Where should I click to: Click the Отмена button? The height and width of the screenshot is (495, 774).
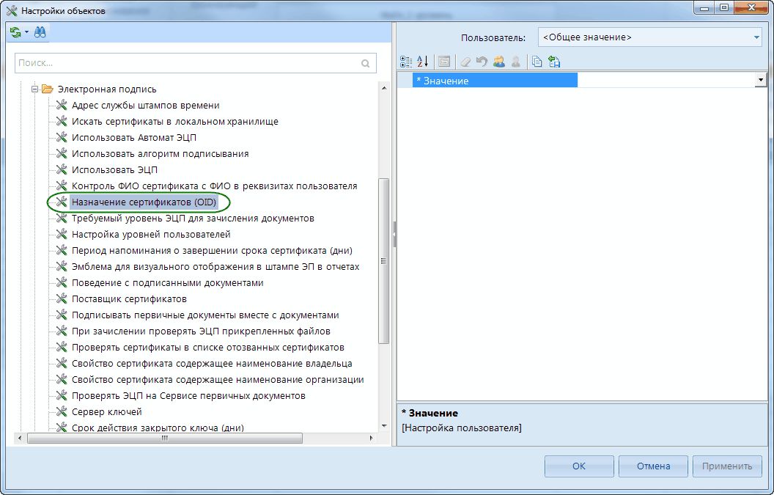[x=653, y=466]
